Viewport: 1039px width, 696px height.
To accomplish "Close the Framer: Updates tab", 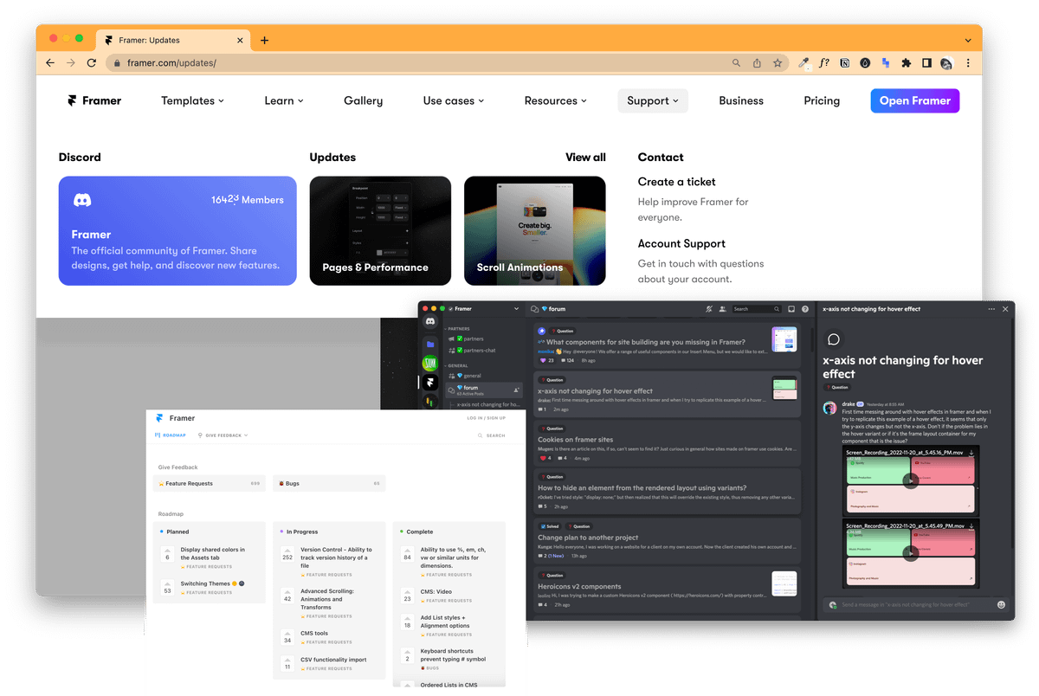I will tap(239, 40).
